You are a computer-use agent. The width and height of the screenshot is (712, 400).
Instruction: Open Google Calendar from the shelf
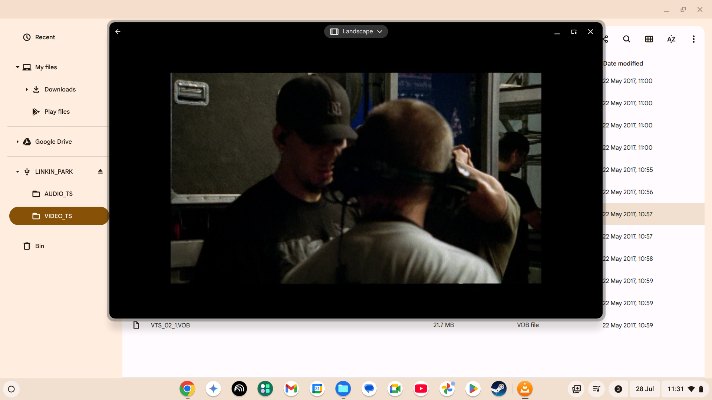(317, 389)
